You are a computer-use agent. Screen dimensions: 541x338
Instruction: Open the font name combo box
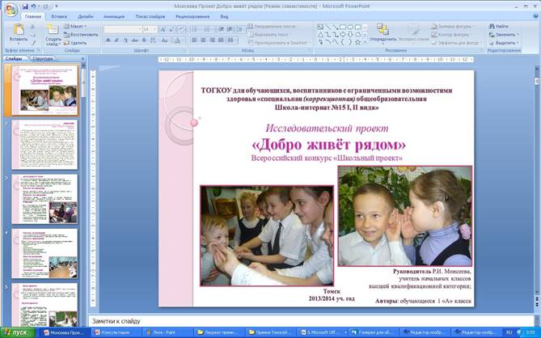point(123,29)
